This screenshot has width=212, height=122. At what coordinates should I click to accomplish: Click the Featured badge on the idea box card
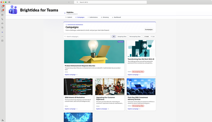click(x=120, y=42)
